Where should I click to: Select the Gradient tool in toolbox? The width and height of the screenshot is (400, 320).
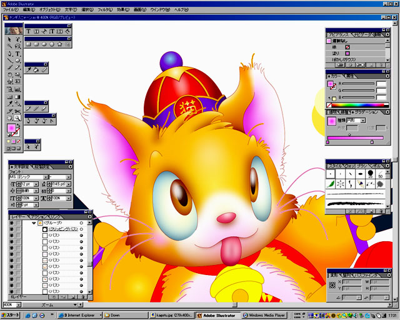[17, 97]
